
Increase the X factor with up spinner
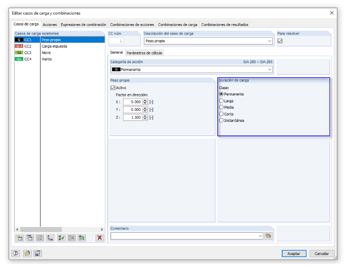click(x=145, y=100)
